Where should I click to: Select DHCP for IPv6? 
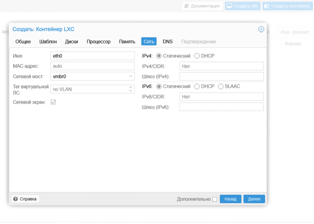click(197, 86)
